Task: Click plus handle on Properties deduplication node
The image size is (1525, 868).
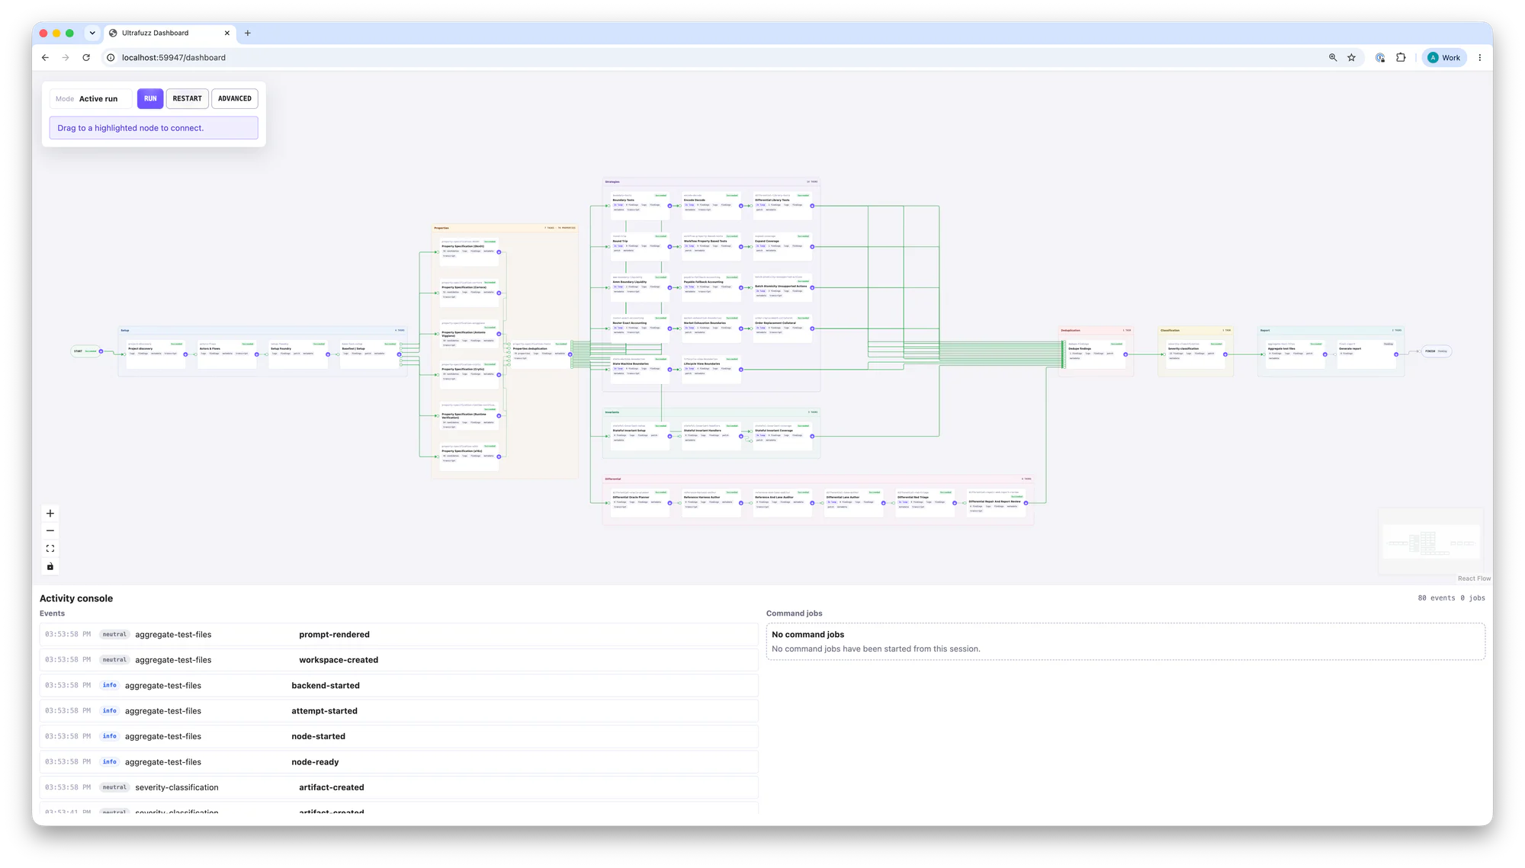Action: [570, 354]
